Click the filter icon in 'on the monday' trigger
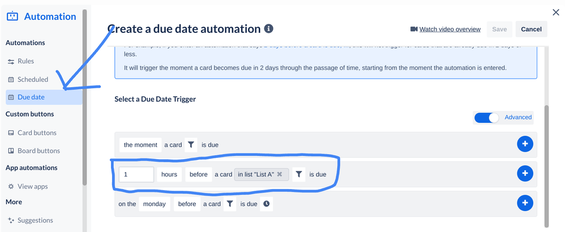The width and height of the screenshot is (565, 232). click(230, 204)
